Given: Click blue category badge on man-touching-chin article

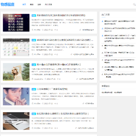Looking at the screenshot, I should [34, 89].
